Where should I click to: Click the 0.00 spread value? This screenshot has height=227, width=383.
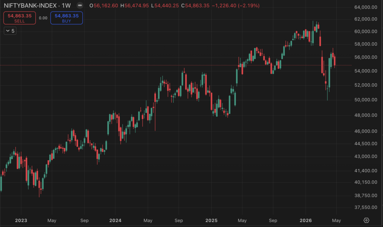coord(43,18)
